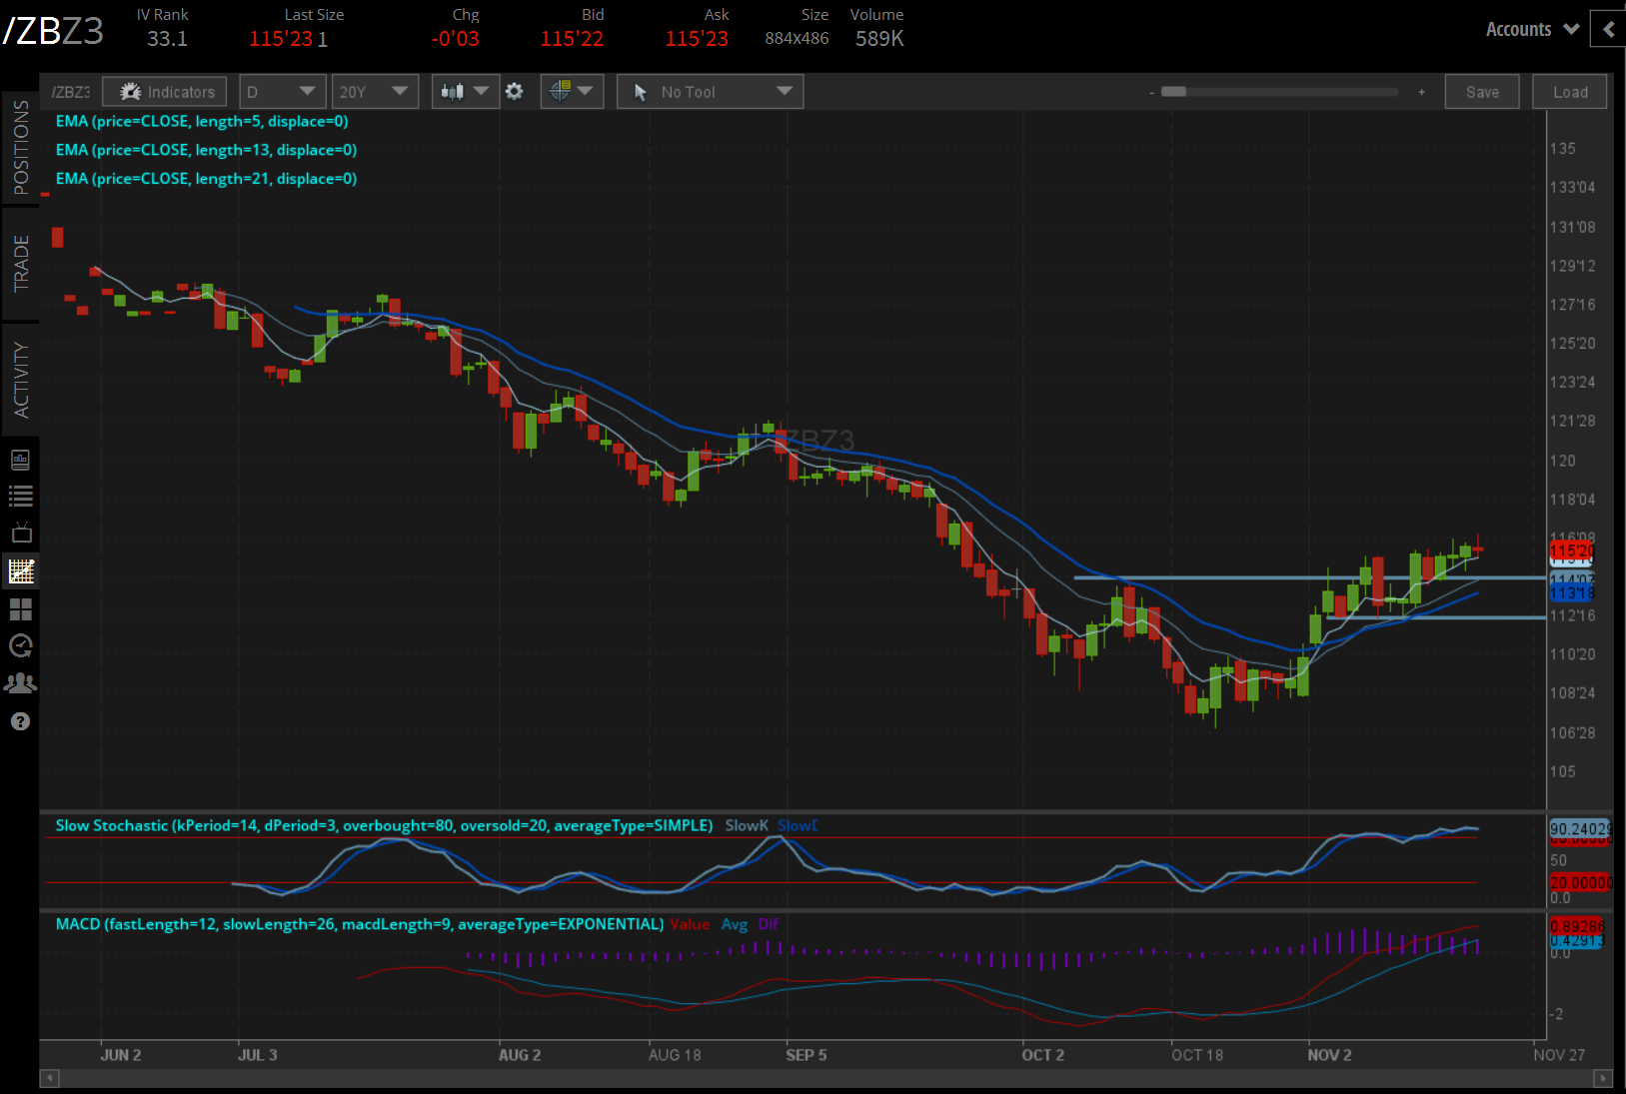Select the active chart icon in sidebar
The image size is (1626, 1094).
coord(21,571)
